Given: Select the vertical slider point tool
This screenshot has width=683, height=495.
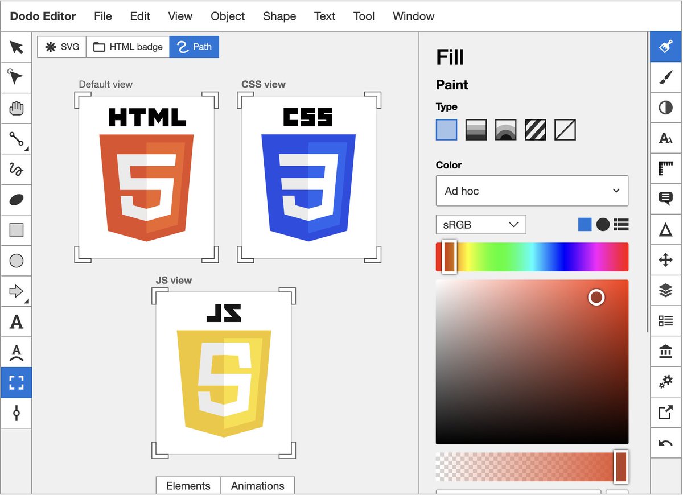Looking at the screenshot, I should pyautogui.click(x=17, y=414).
